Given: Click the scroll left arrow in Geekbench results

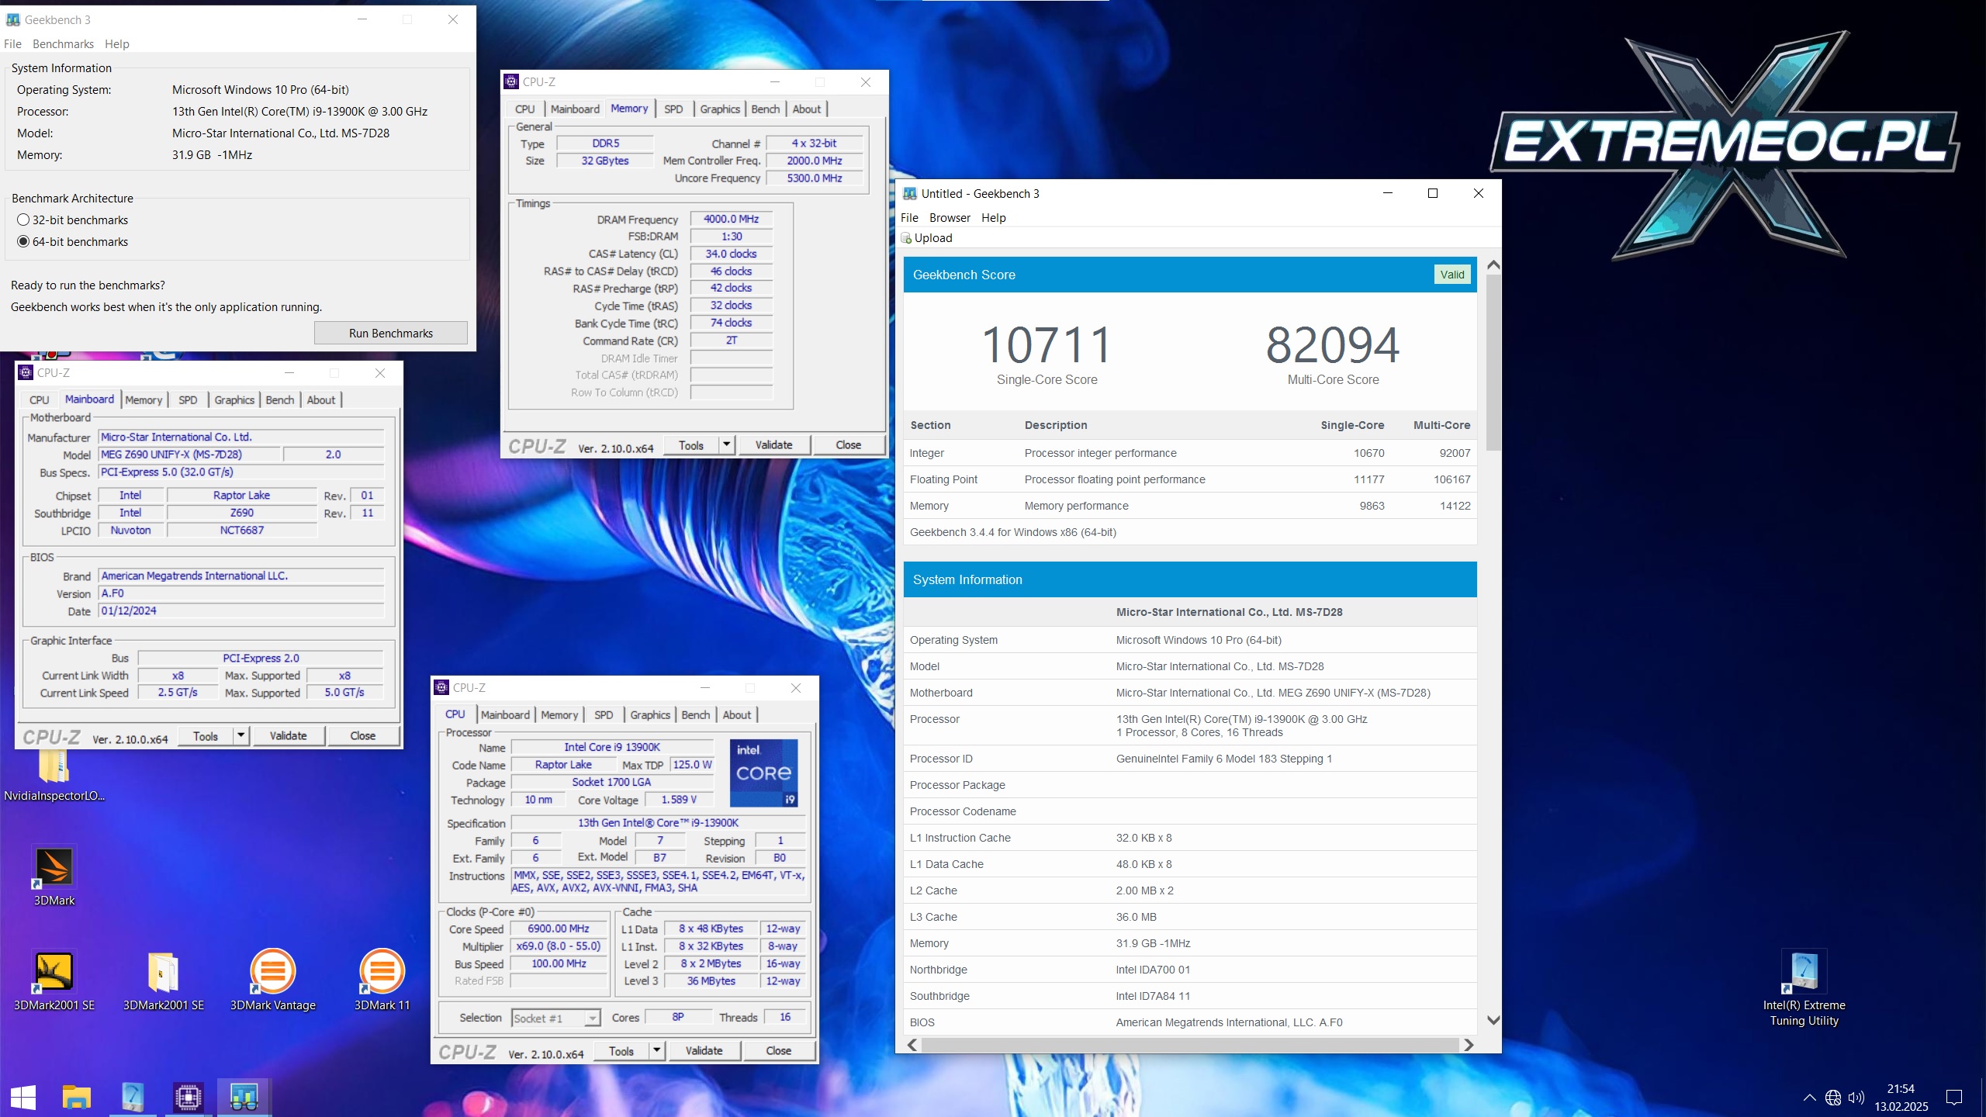Looking at the screenshot, I should (x=912, y=1045).
